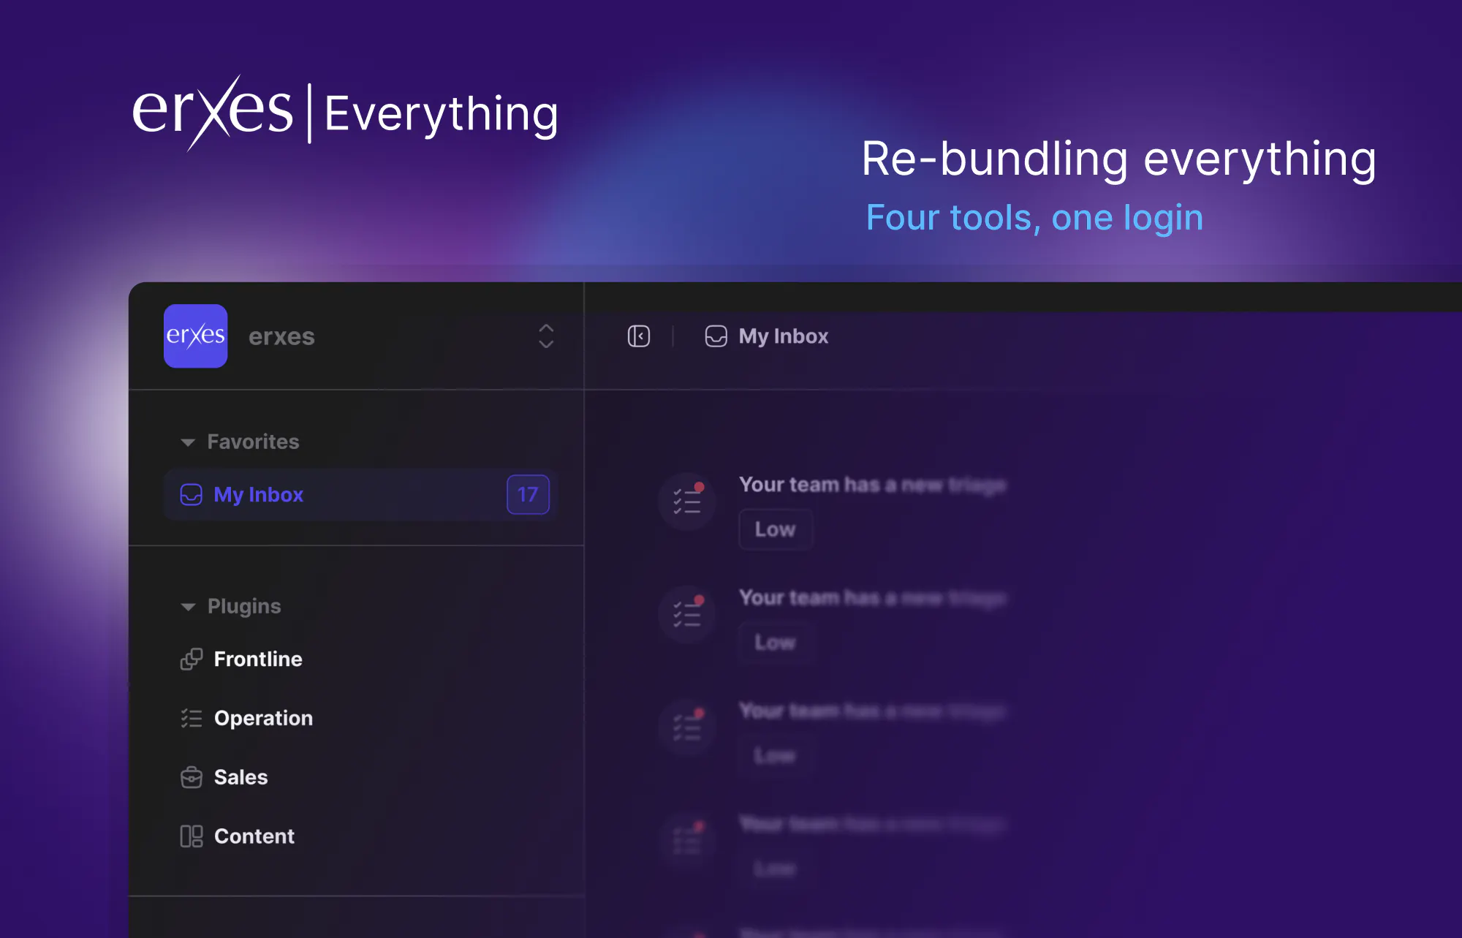Open the Sales plugin
Image resolution: width=1462 pixels, height=938 pixels.
tap(240, 777)
